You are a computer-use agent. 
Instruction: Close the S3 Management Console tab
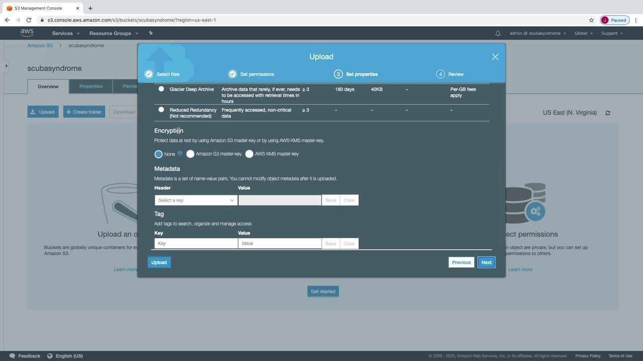click(x=78, y=8)
